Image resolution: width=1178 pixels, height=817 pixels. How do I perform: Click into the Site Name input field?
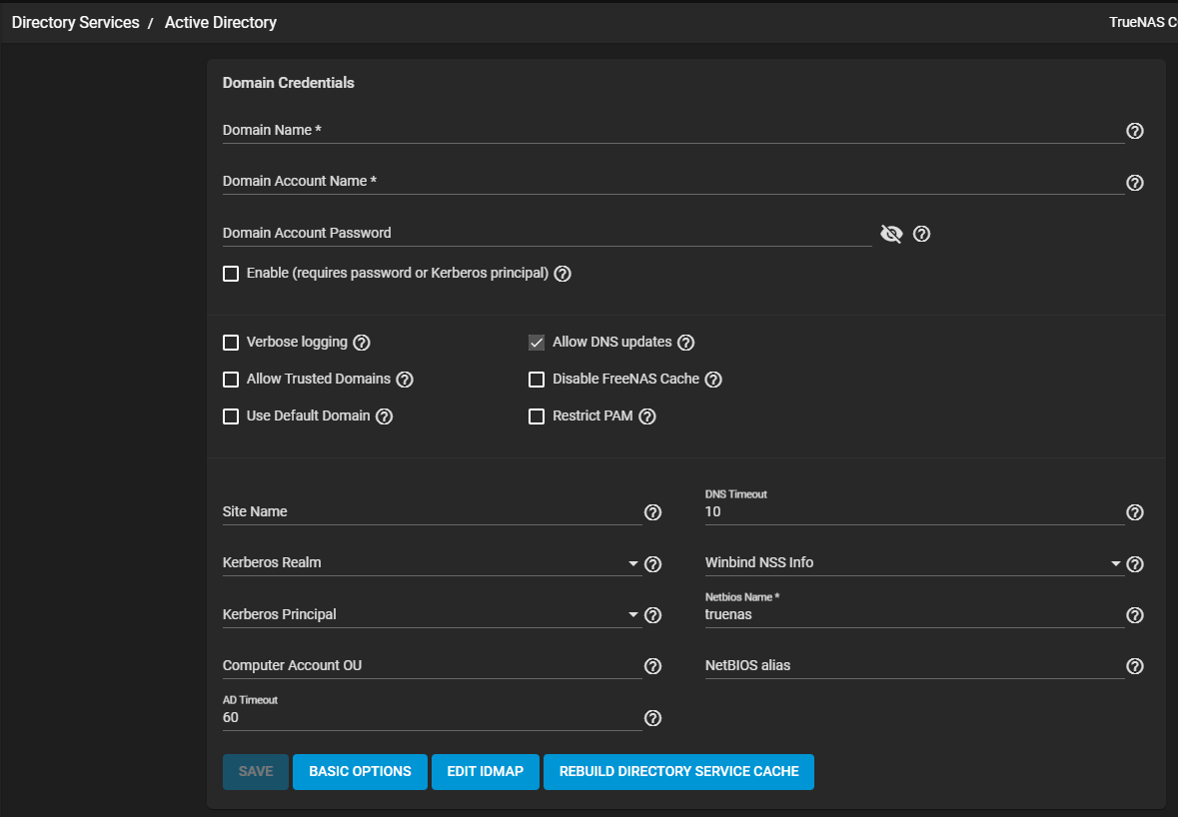tap(430, 512)
